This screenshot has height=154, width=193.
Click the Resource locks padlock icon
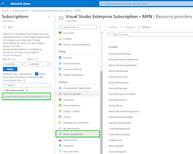[60, 151]
